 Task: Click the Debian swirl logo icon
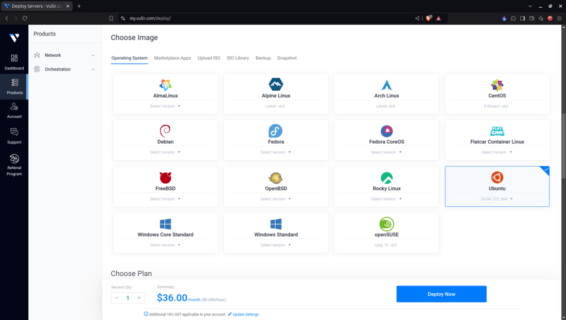pos(165,131)
